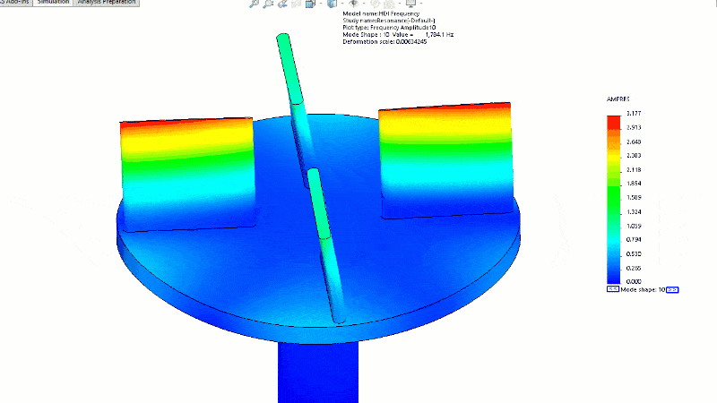
Task: Expand the Display Style dropdown arrow
Action: click(x=342, y=4)
